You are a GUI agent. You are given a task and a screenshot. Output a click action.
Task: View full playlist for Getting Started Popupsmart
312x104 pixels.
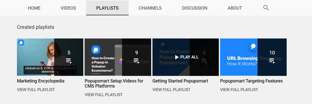pos(171,90)
